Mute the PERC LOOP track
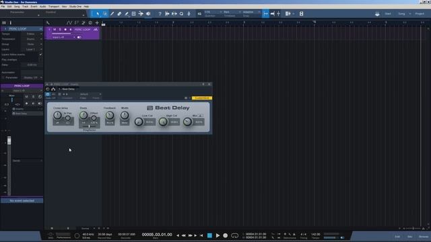431x242 pixels. (55, 30)
